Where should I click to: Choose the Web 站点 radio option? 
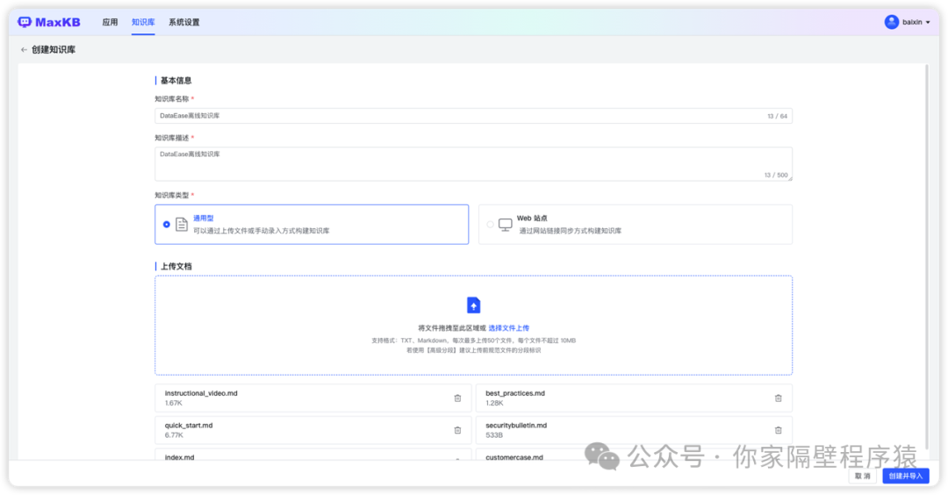(490, 225)
